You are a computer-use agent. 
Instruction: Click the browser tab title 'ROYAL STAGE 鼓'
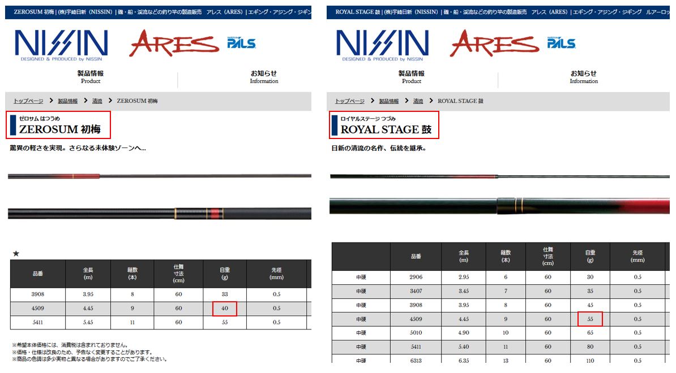coord(358,12)
